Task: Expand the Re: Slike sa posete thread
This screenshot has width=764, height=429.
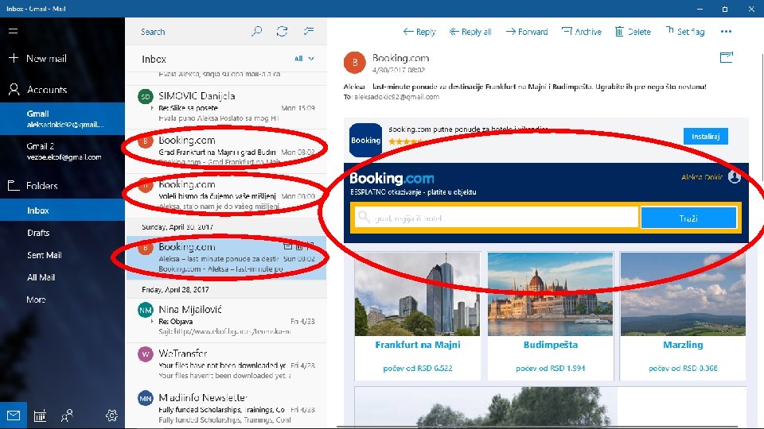Action: click(152, 108)
